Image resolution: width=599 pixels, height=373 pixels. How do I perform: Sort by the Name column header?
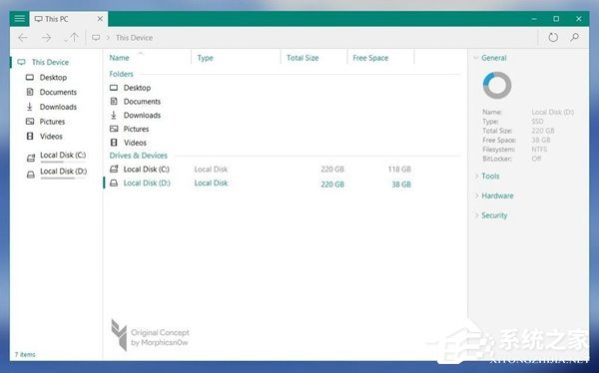point(119,58)
